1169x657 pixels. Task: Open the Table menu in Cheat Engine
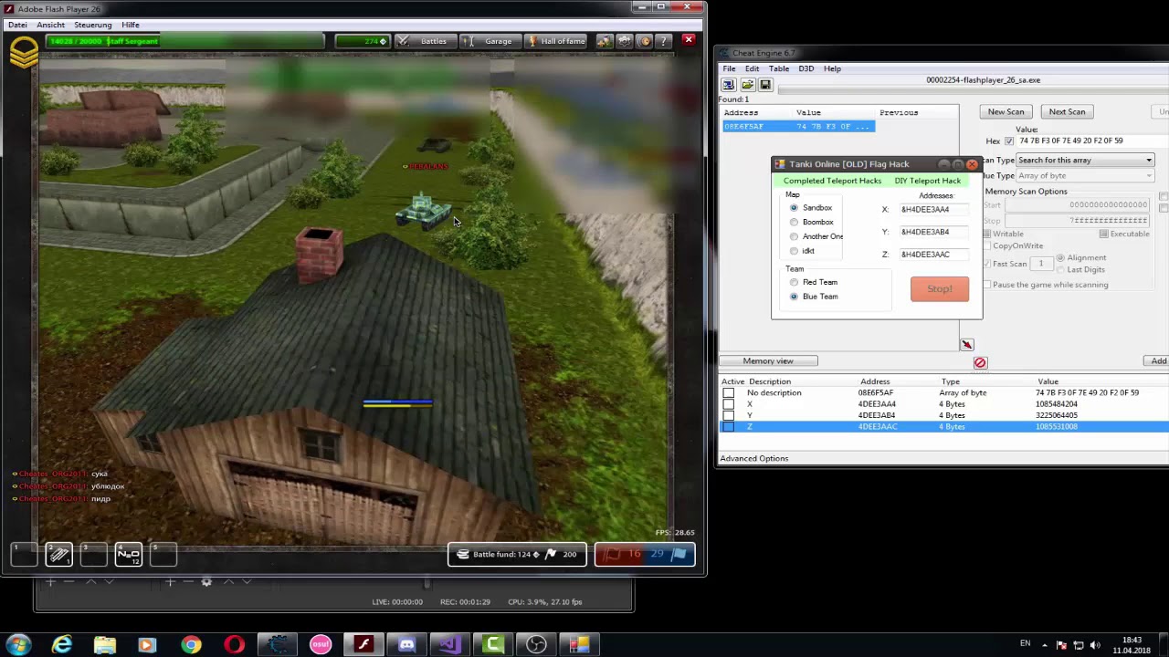[779, 68]
